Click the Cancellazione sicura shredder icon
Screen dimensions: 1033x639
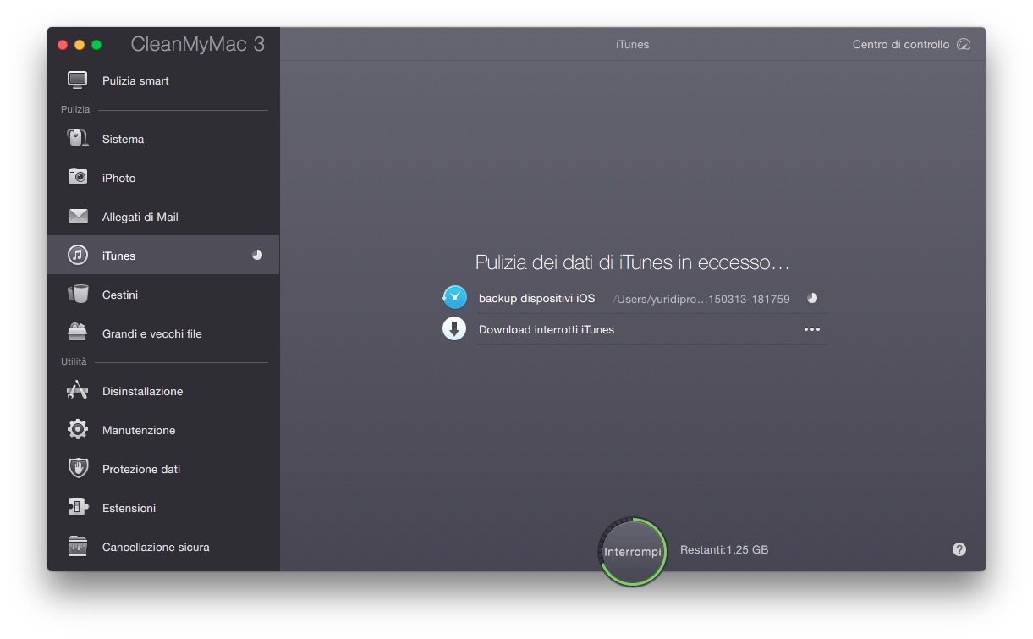point(78,546)
